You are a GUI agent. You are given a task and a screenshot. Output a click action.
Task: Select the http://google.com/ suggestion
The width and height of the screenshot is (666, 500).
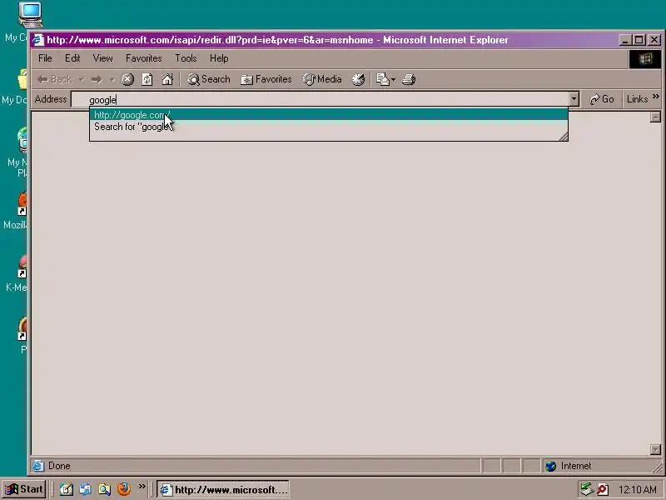click(x=328, y=115)
